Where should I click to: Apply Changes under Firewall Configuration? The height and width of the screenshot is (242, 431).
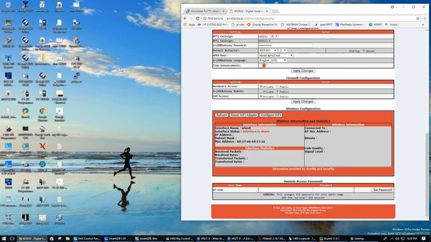click(302, 102)
